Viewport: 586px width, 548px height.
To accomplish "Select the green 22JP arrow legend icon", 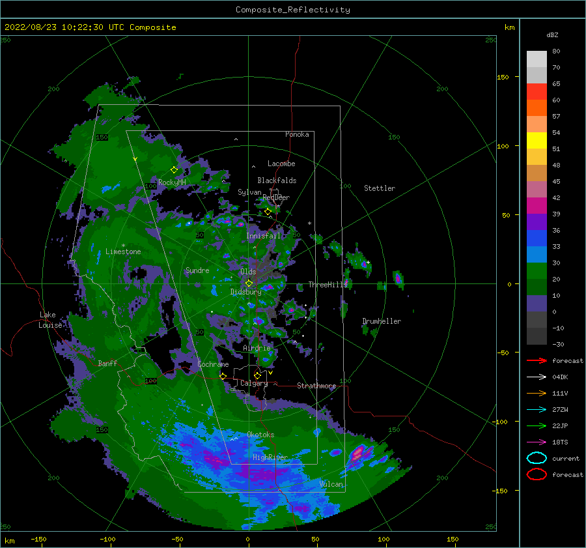I will click(x=537, y=425).
